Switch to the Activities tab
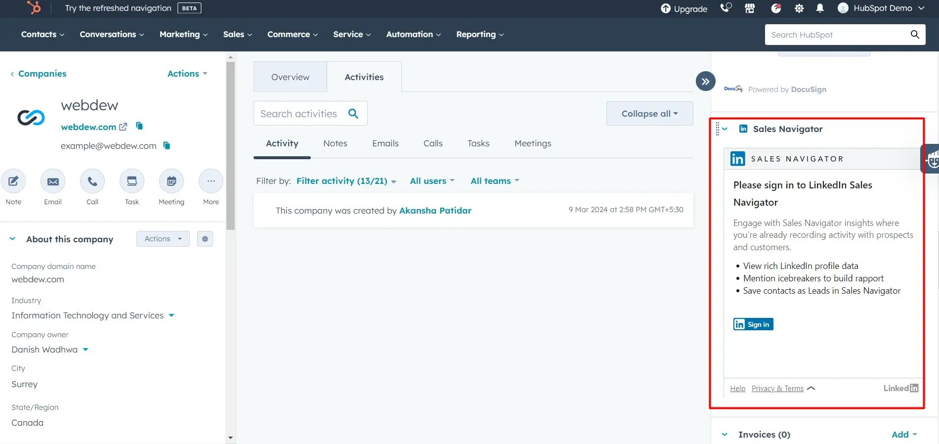The width and height of the screenshot is (939, 444). pyautogui.click(x=364, y=77)
